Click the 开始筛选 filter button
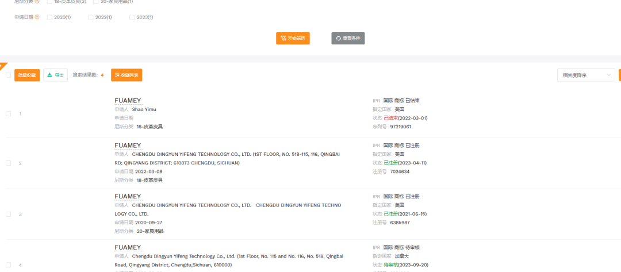Image resolution: width=621 pixels, height=272 pixels. tap(293, 39)
